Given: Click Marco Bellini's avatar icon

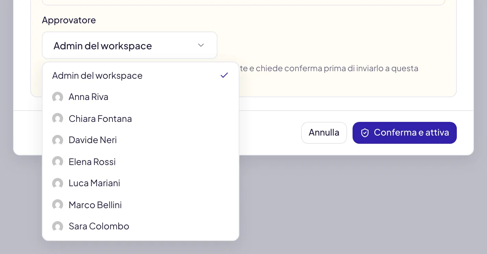Looking at the screenshot, I should tap(58, 205).
